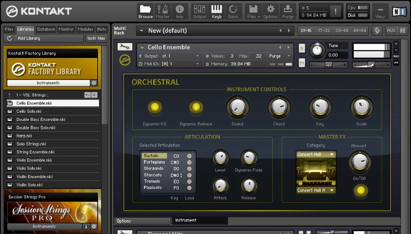Adjust the Tune knob
Screen dimensions: 411x234
[x=317, y=50]
